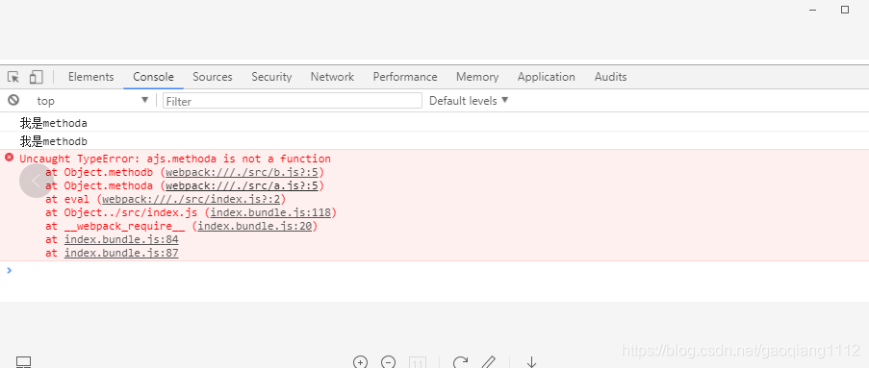Zoom in with the plus magnifier icon
The height and width of the screenshot is (368, 869).
point(360,362)
